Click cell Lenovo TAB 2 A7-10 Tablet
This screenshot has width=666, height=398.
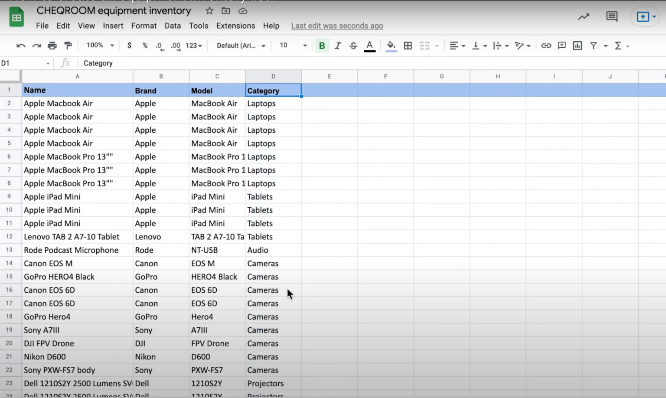tap(78, 237)
